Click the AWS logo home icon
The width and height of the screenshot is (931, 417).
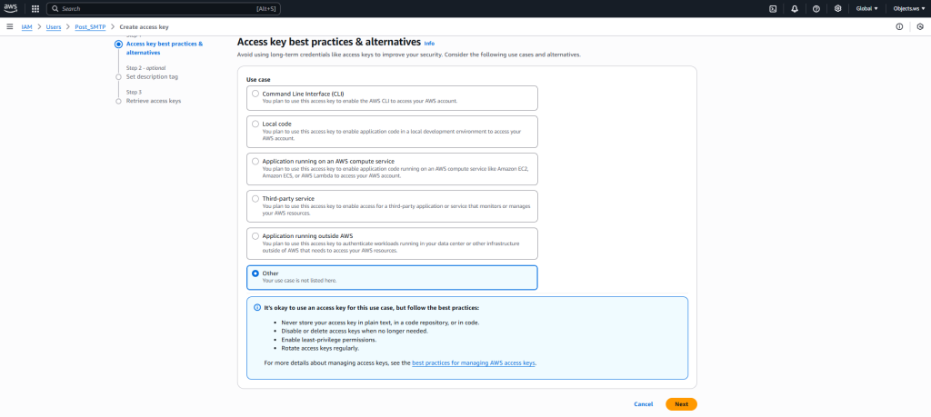pos(10,8)
